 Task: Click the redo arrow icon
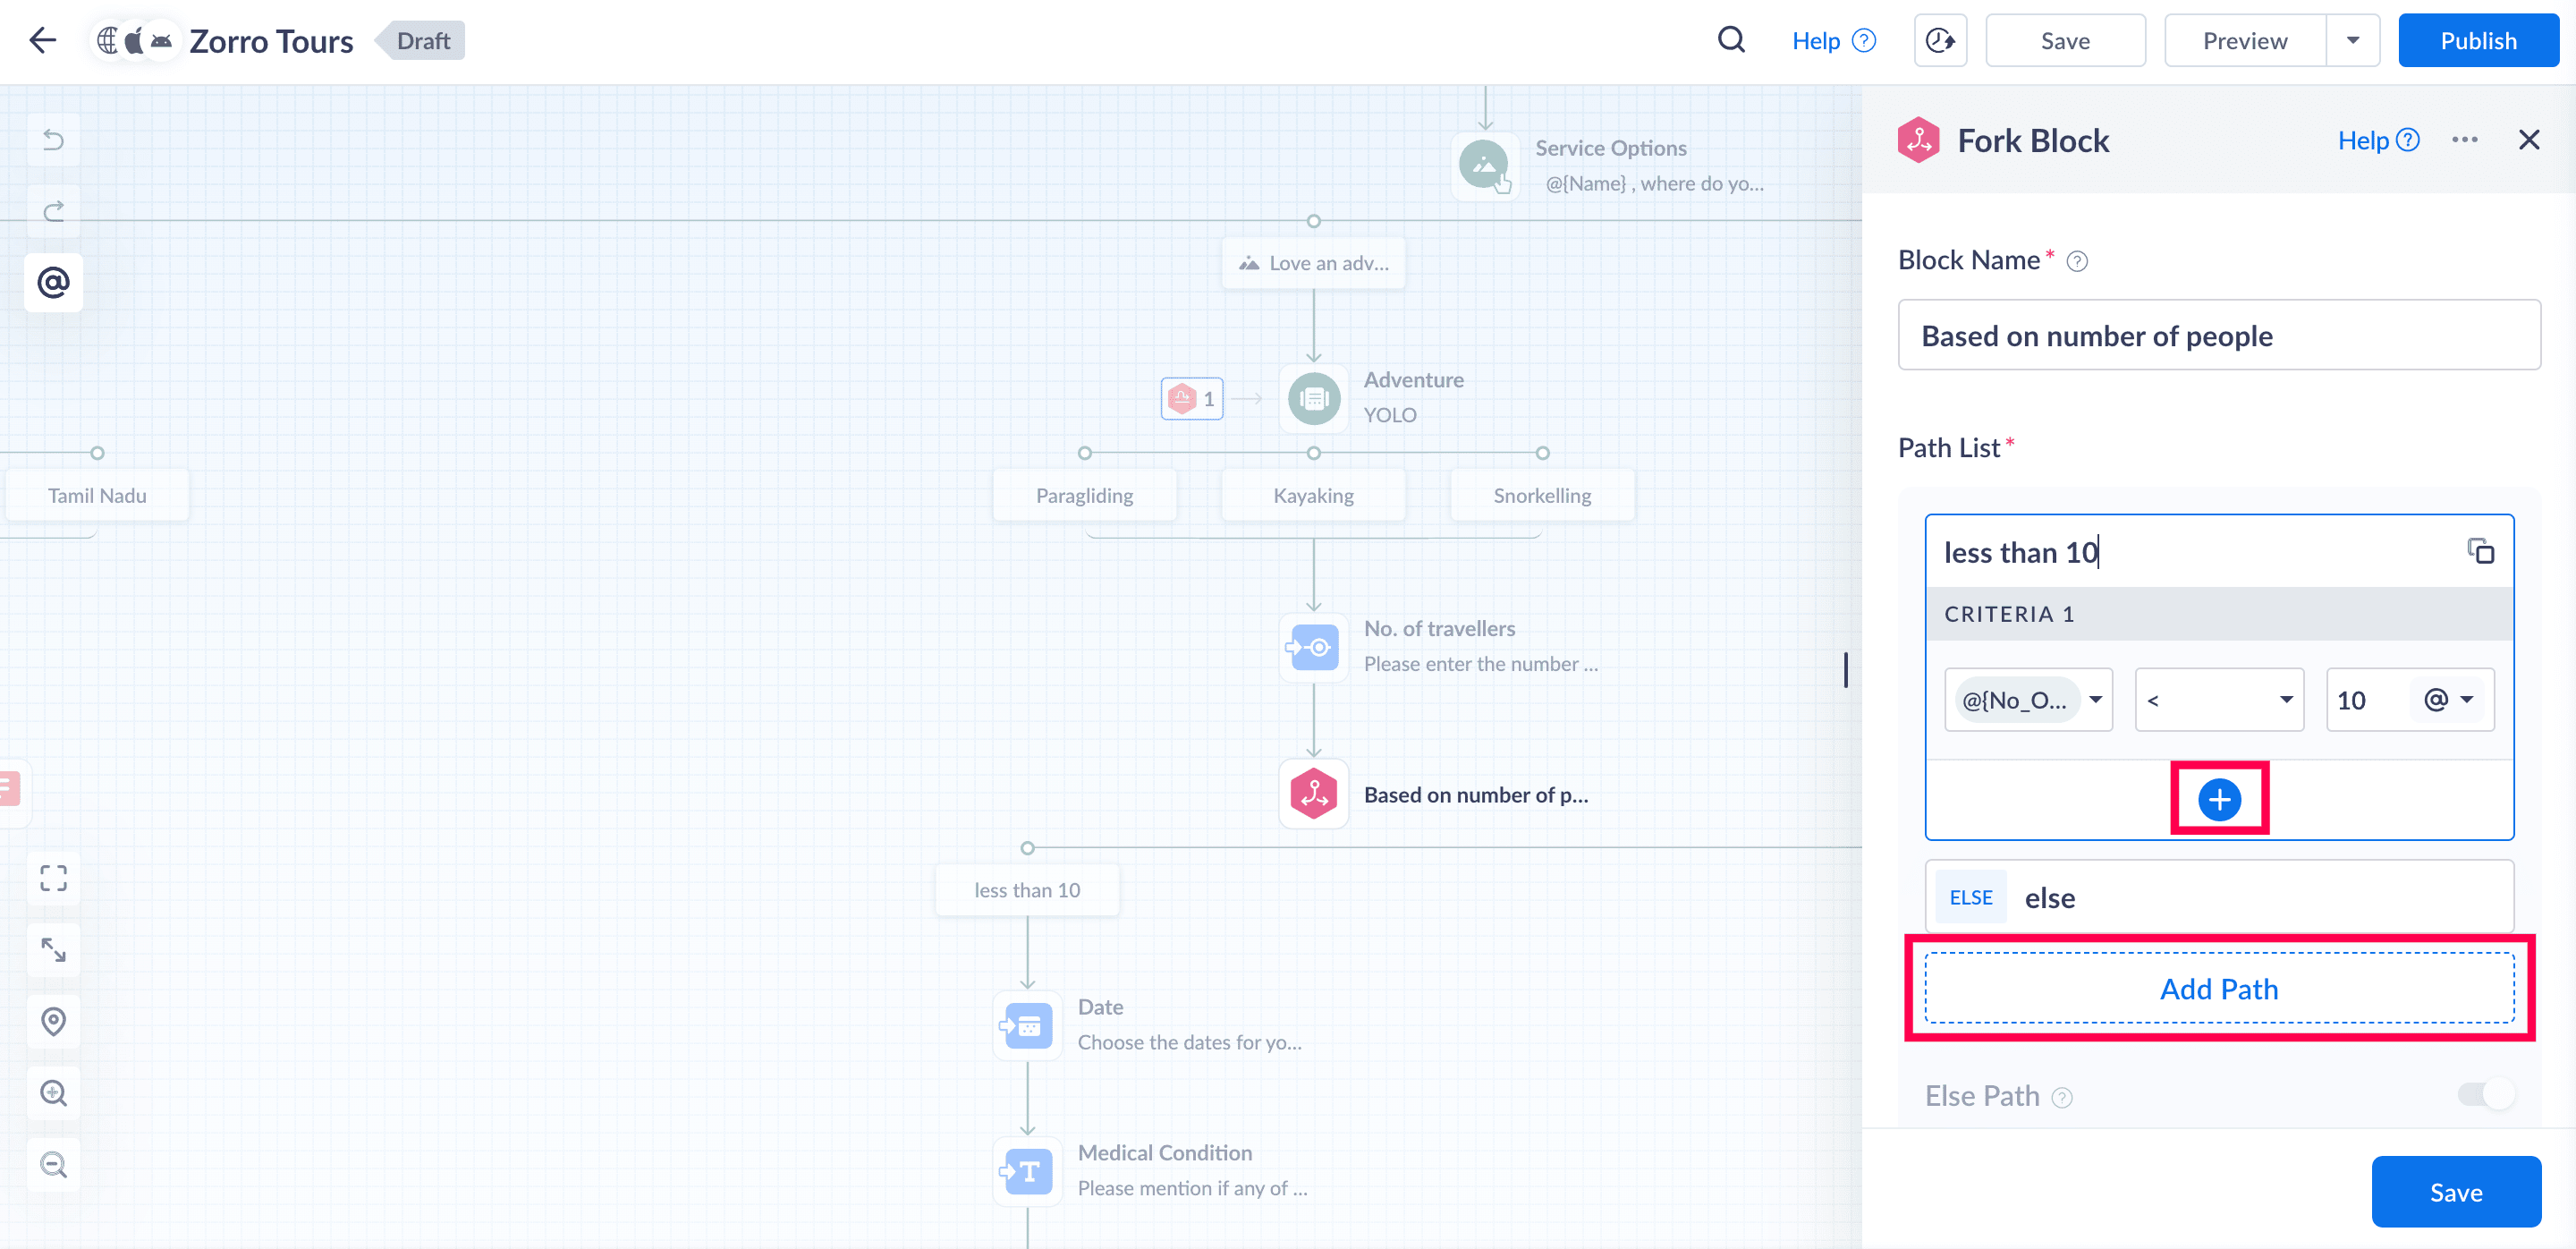[53, 211]
